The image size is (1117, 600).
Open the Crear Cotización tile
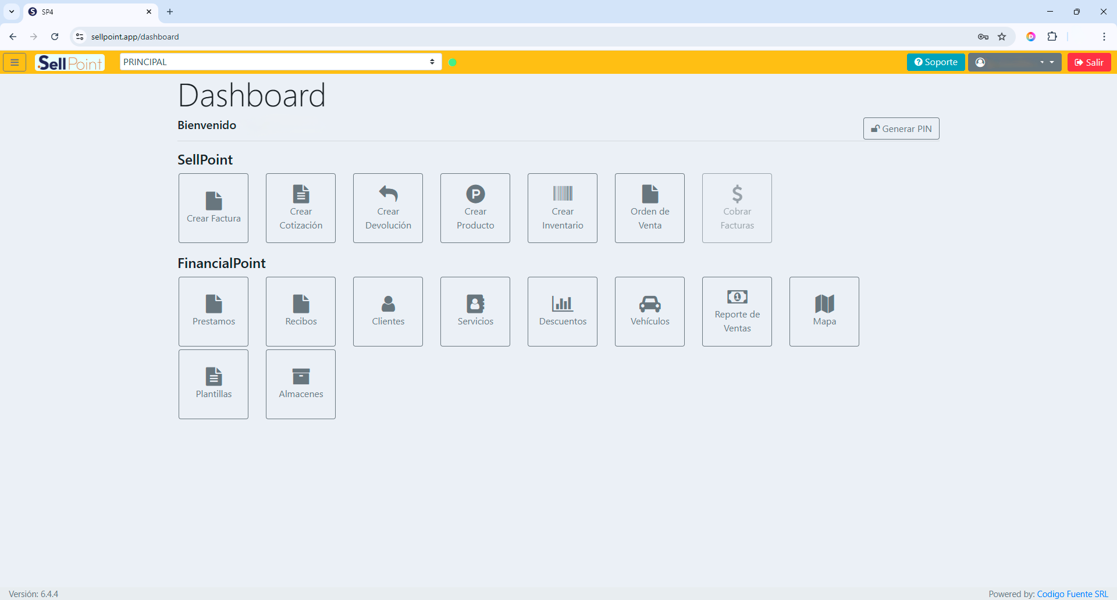[x=301, y=208]
